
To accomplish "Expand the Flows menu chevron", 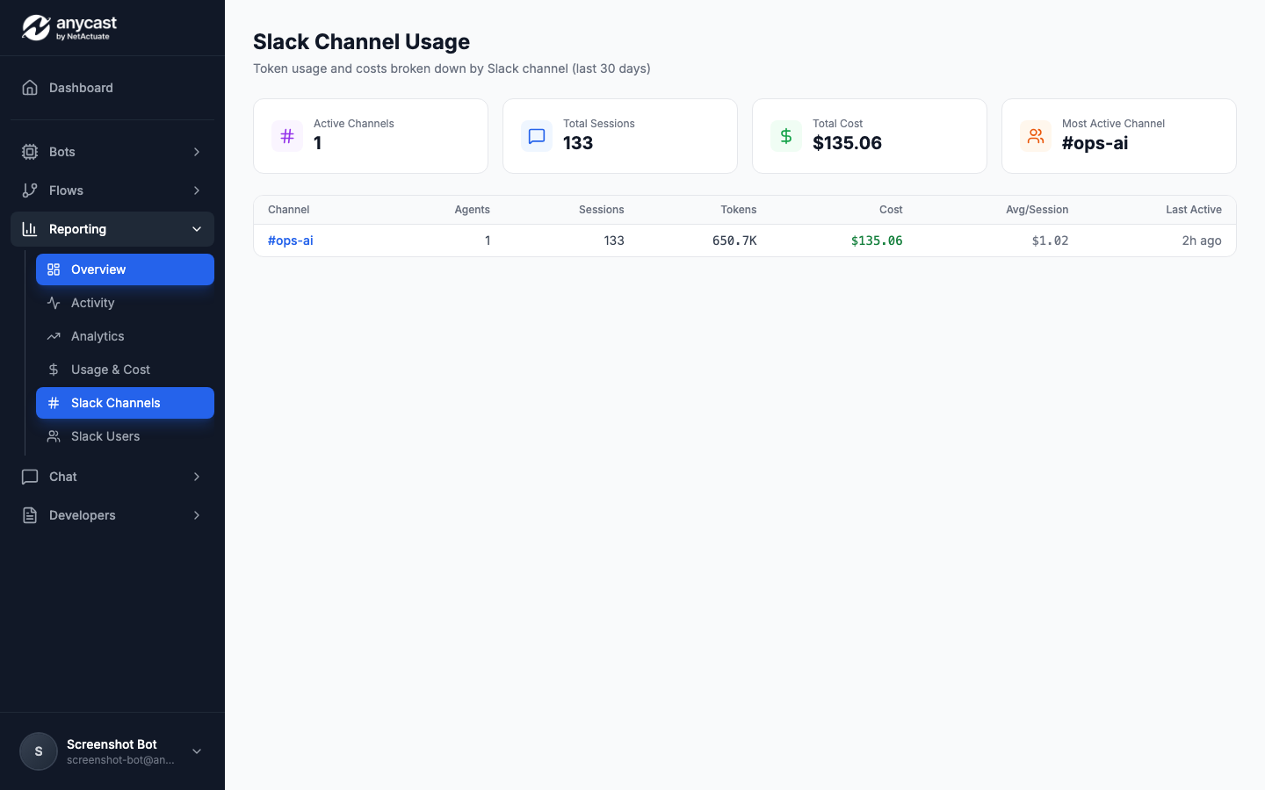I will coord(197,190).
